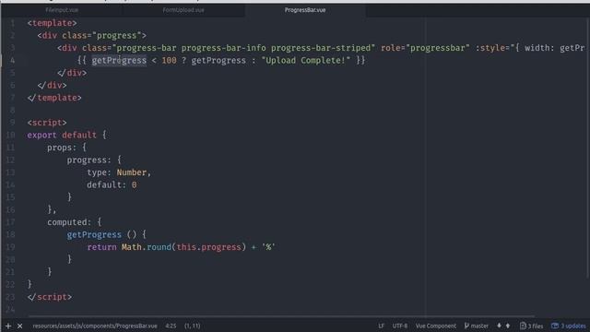Click the highlighted getProgress word on line 4
590x332 pixels.
[x=119, y=61]
